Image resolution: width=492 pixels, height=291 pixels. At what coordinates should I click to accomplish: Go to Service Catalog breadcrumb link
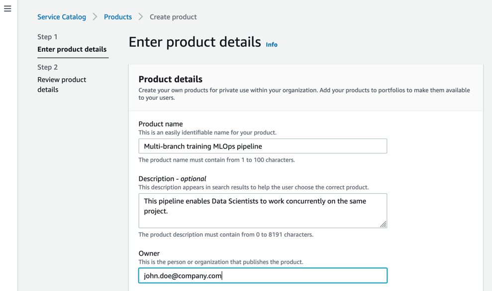[x=62, y=17]
